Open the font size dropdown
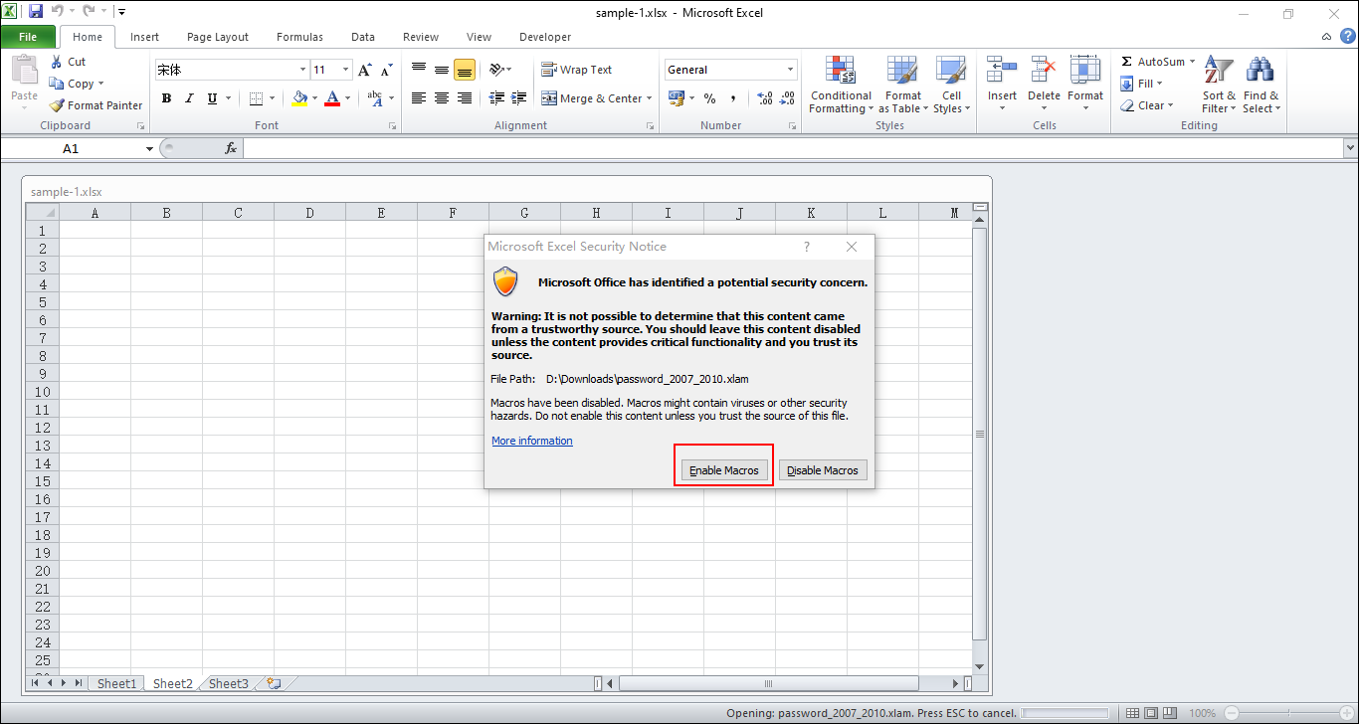The image size is (1359, 724). tap(346, 70)
